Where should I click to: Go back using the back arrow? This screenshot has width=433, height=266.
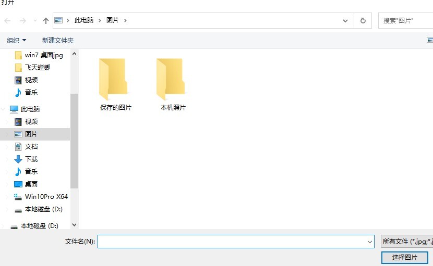point(7,21)
